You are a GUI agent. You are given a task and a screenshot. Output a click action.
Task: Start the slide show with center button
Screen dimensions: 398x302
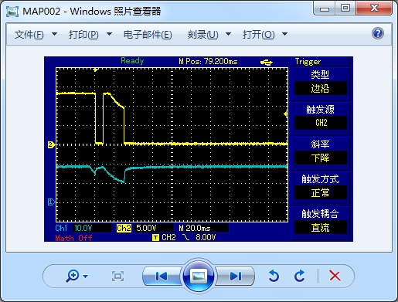[x=199, y=277]
